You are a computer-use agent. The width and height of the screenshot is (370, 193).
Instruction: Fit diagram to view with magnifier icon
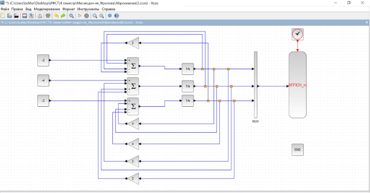(71, 16)
